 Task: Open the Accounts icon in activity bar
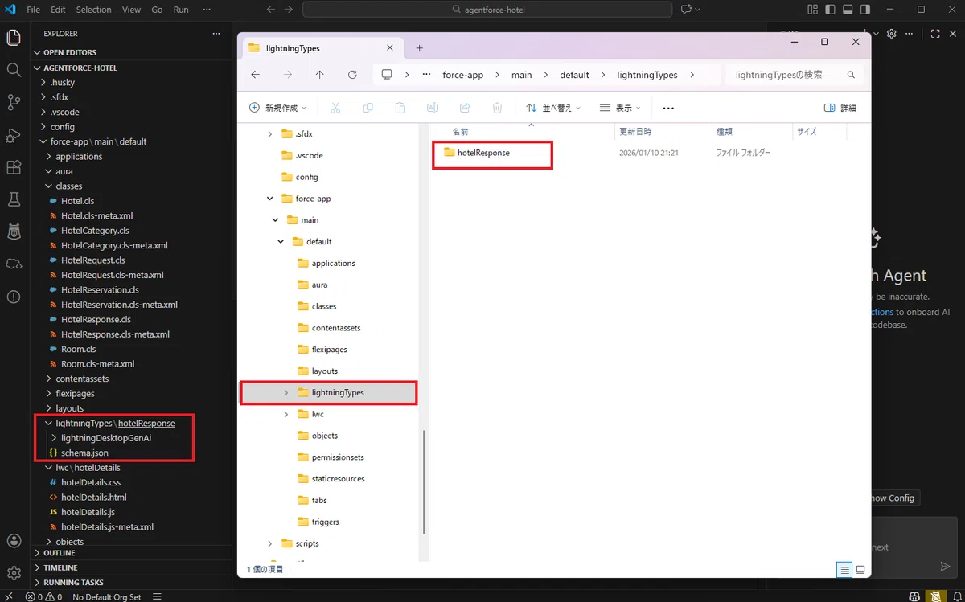(x=14, y=541)
